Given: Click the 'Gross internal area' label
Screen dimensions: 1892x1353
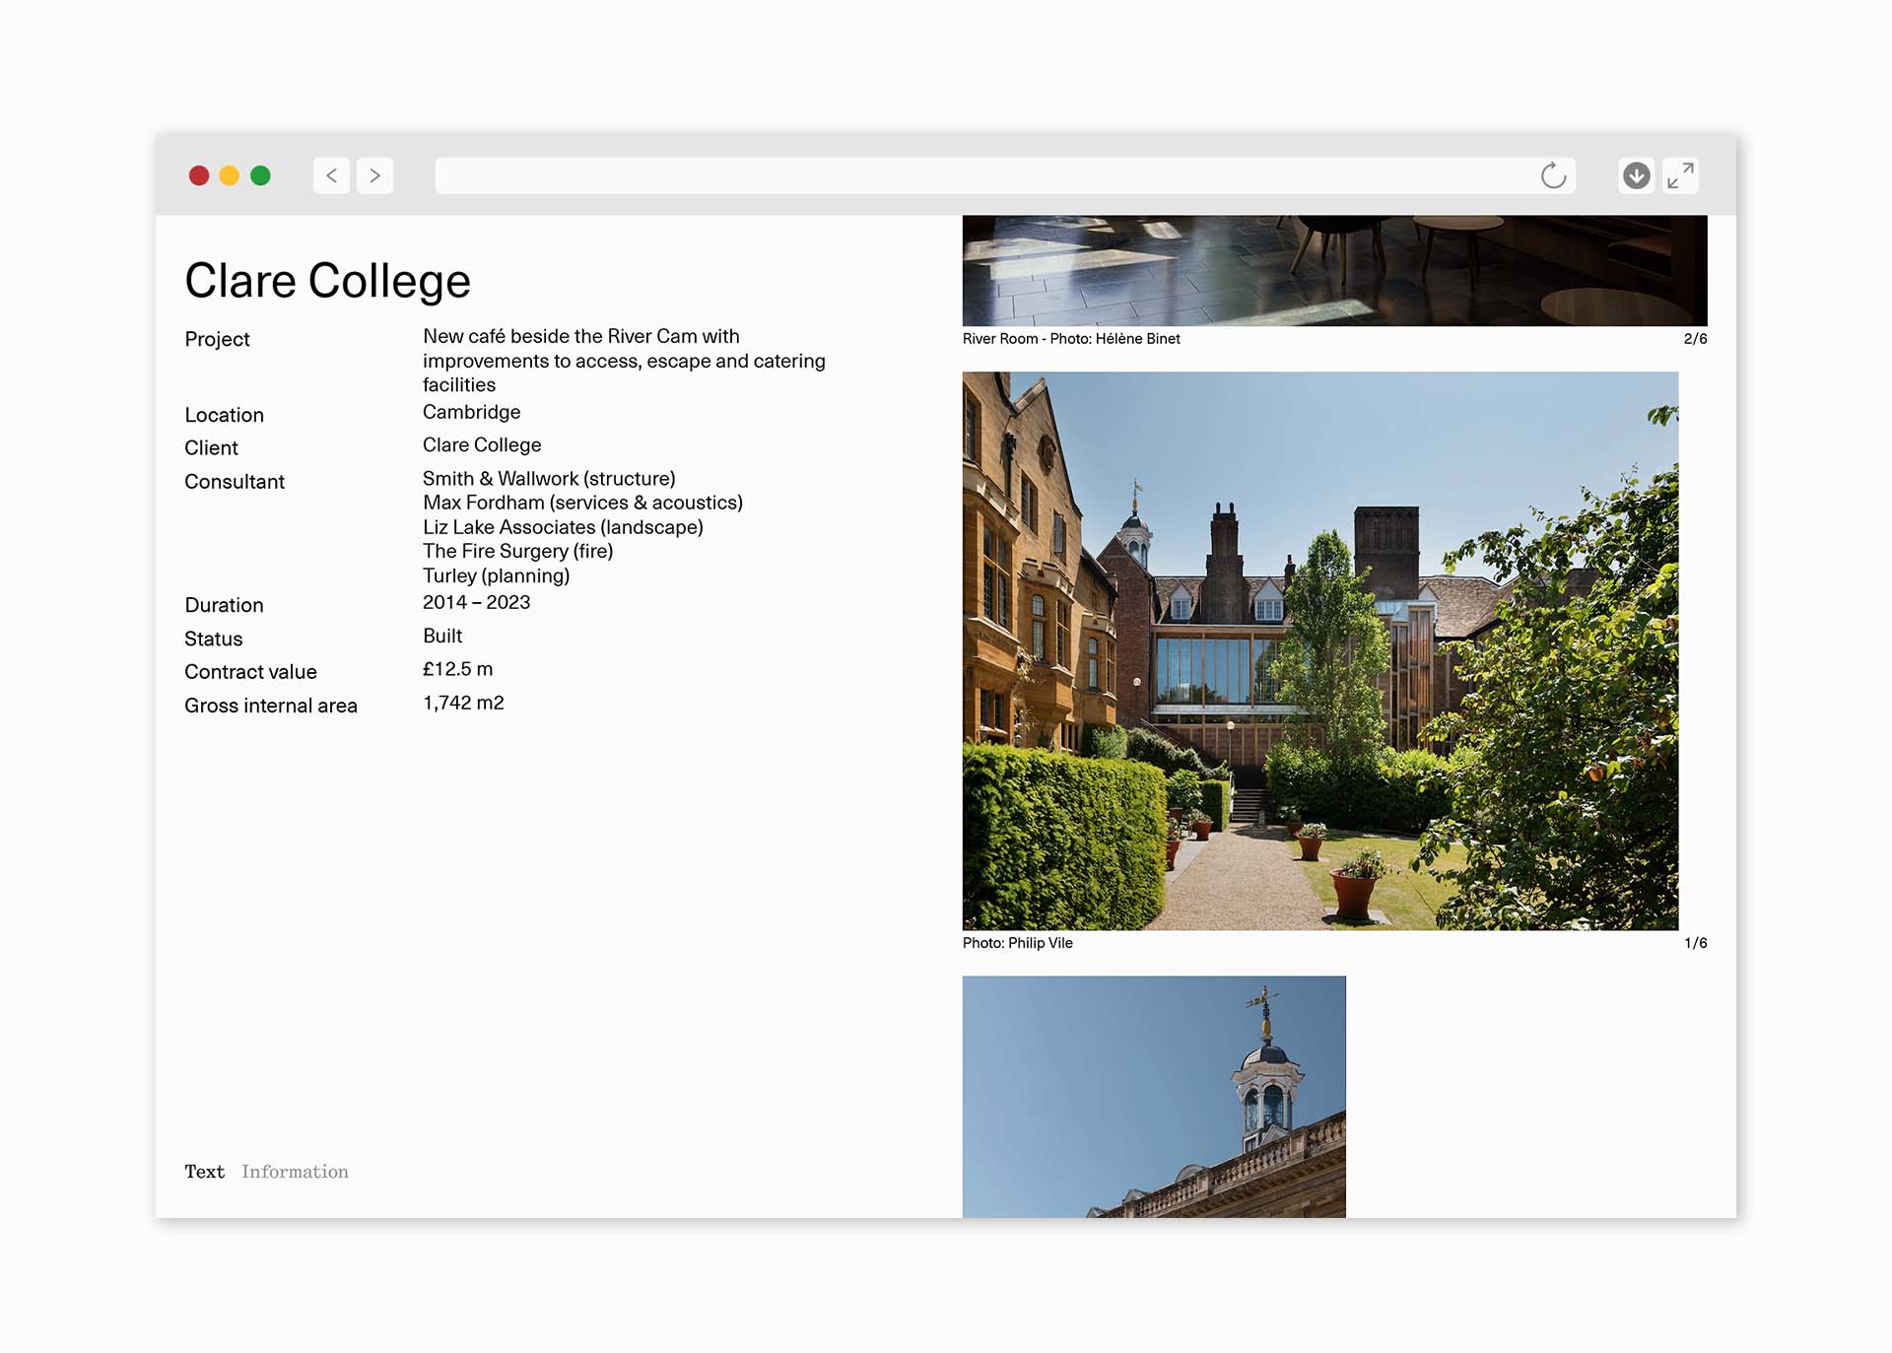Looking at the screenshot, I should 271,706.
